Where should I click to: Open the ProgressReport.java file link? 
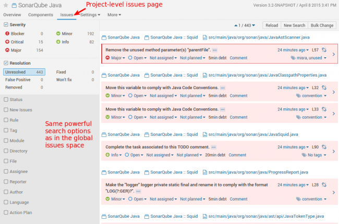pyautogui.click(x=258, y=172)
